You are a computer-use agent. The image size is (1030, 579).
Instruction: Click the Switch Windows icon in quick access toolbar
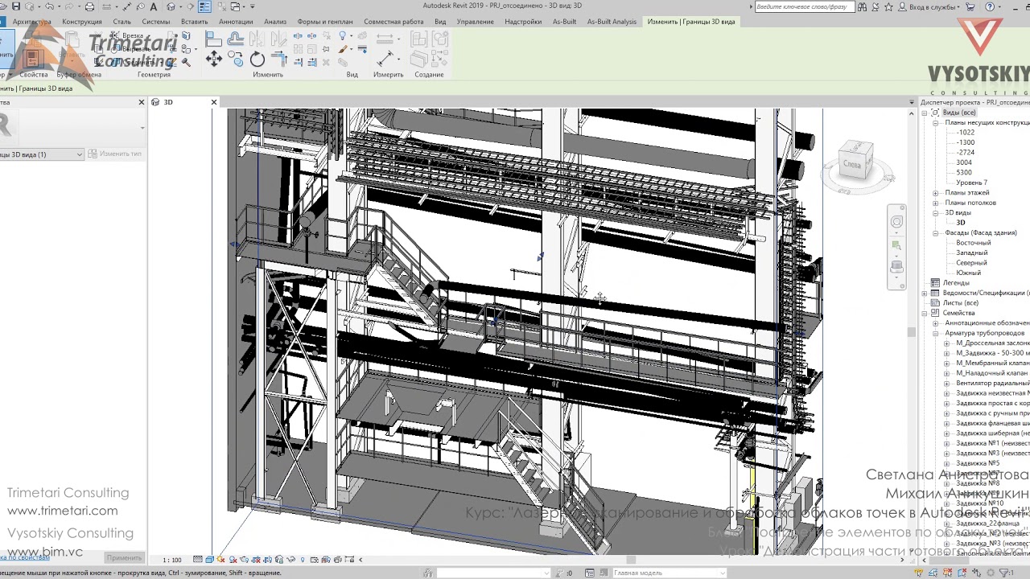coord(235,6)
